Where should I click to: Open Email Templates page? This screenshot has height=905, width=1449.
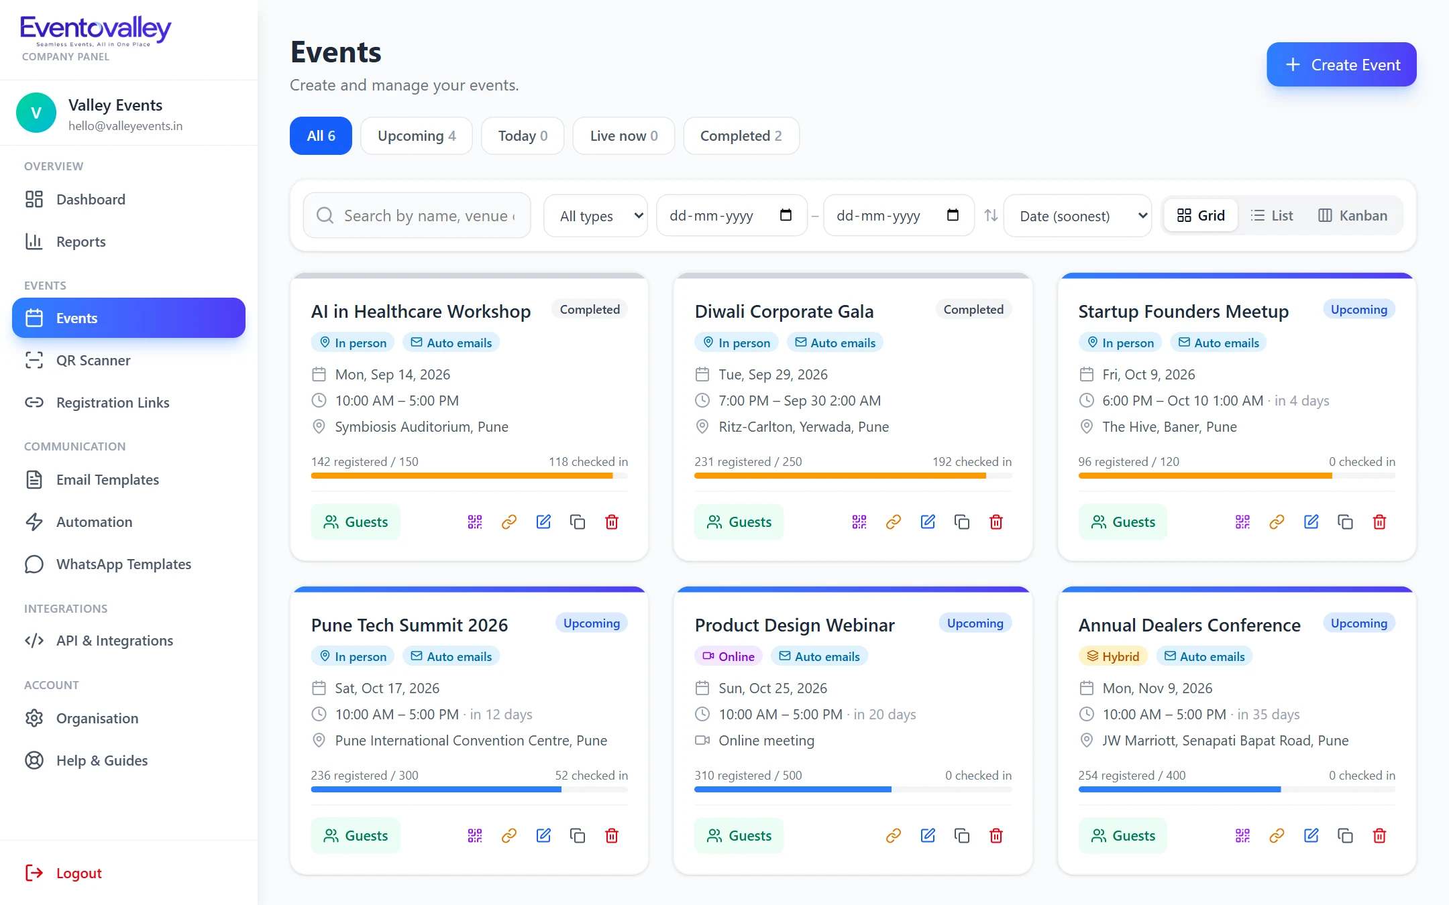click(129, 479)
